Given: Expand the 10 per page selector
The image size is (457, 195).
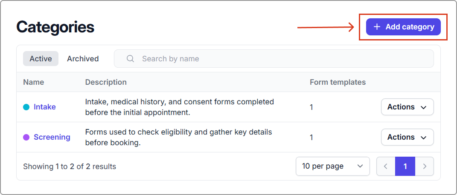Looking at the screenshot, I should [332, 166].
